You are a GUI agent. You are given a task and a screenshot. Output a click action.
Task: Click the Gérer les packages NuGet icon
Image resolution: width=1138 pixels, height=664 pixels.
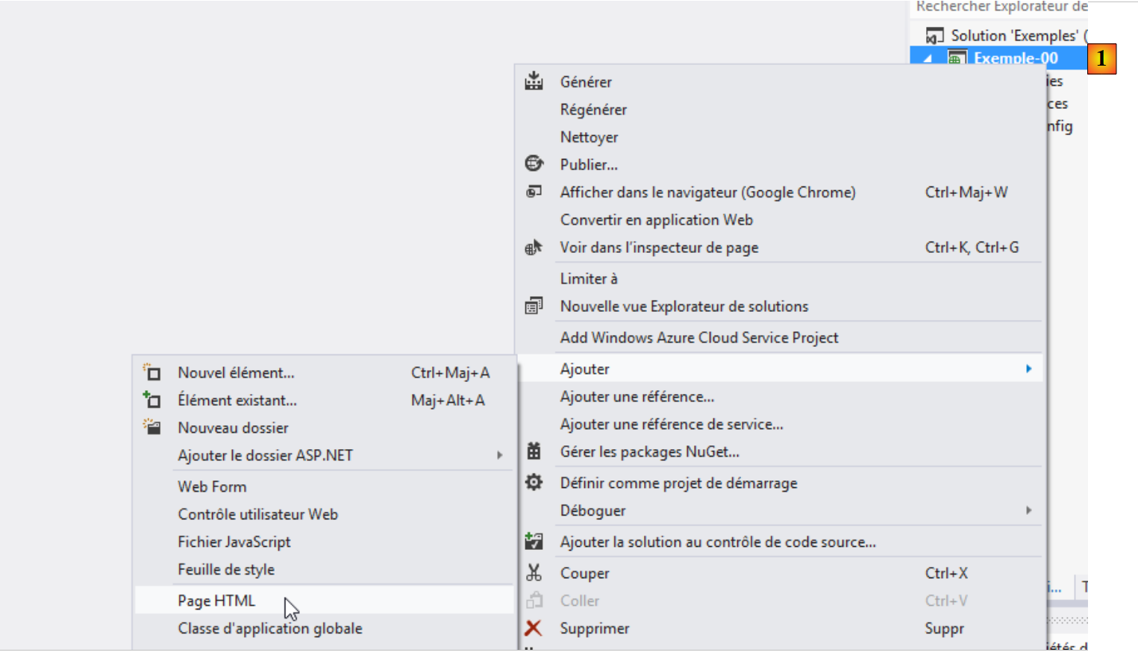click(x=534, y=451)
